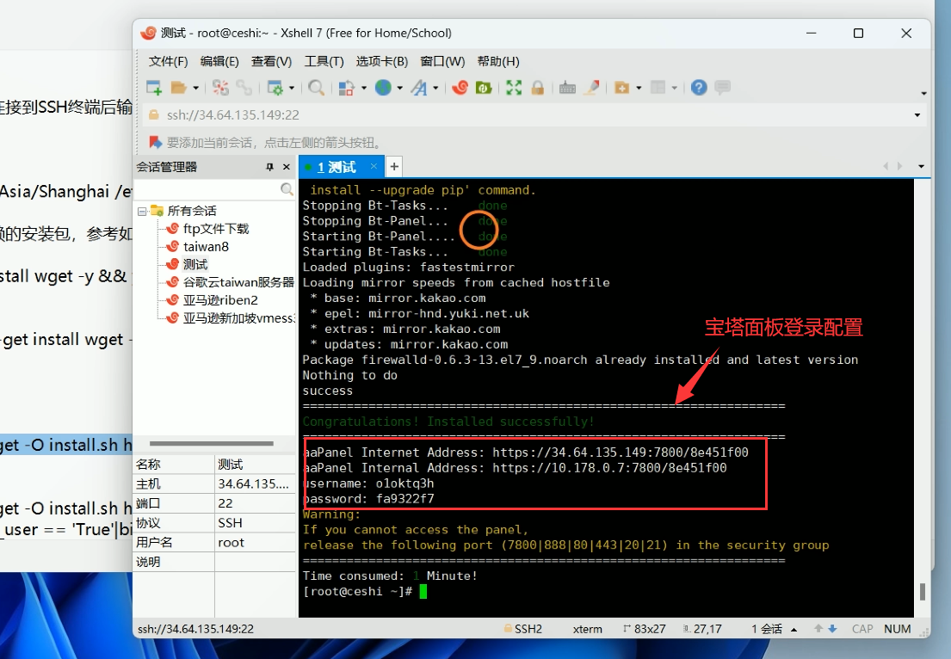951x659 pixels.
Task: Open the dropdown next to Open folder icon
Action: [x=196, y=88]
